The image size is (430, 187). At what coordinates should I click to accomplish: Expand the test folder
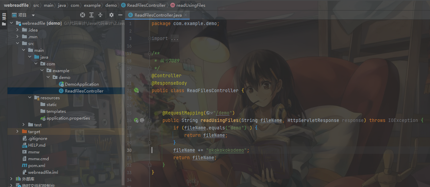[x=24, y=125]
